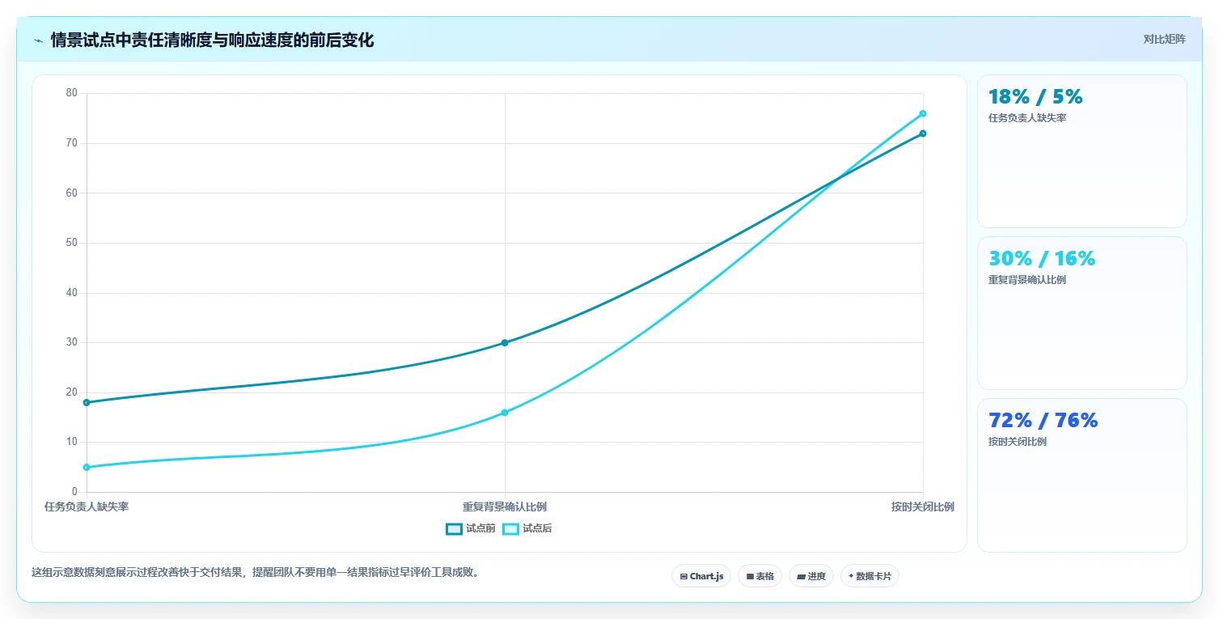Viewport: 1219px width, 619px height.
Task: Toggle the 试点后 legend item
Action: point(527,528)
